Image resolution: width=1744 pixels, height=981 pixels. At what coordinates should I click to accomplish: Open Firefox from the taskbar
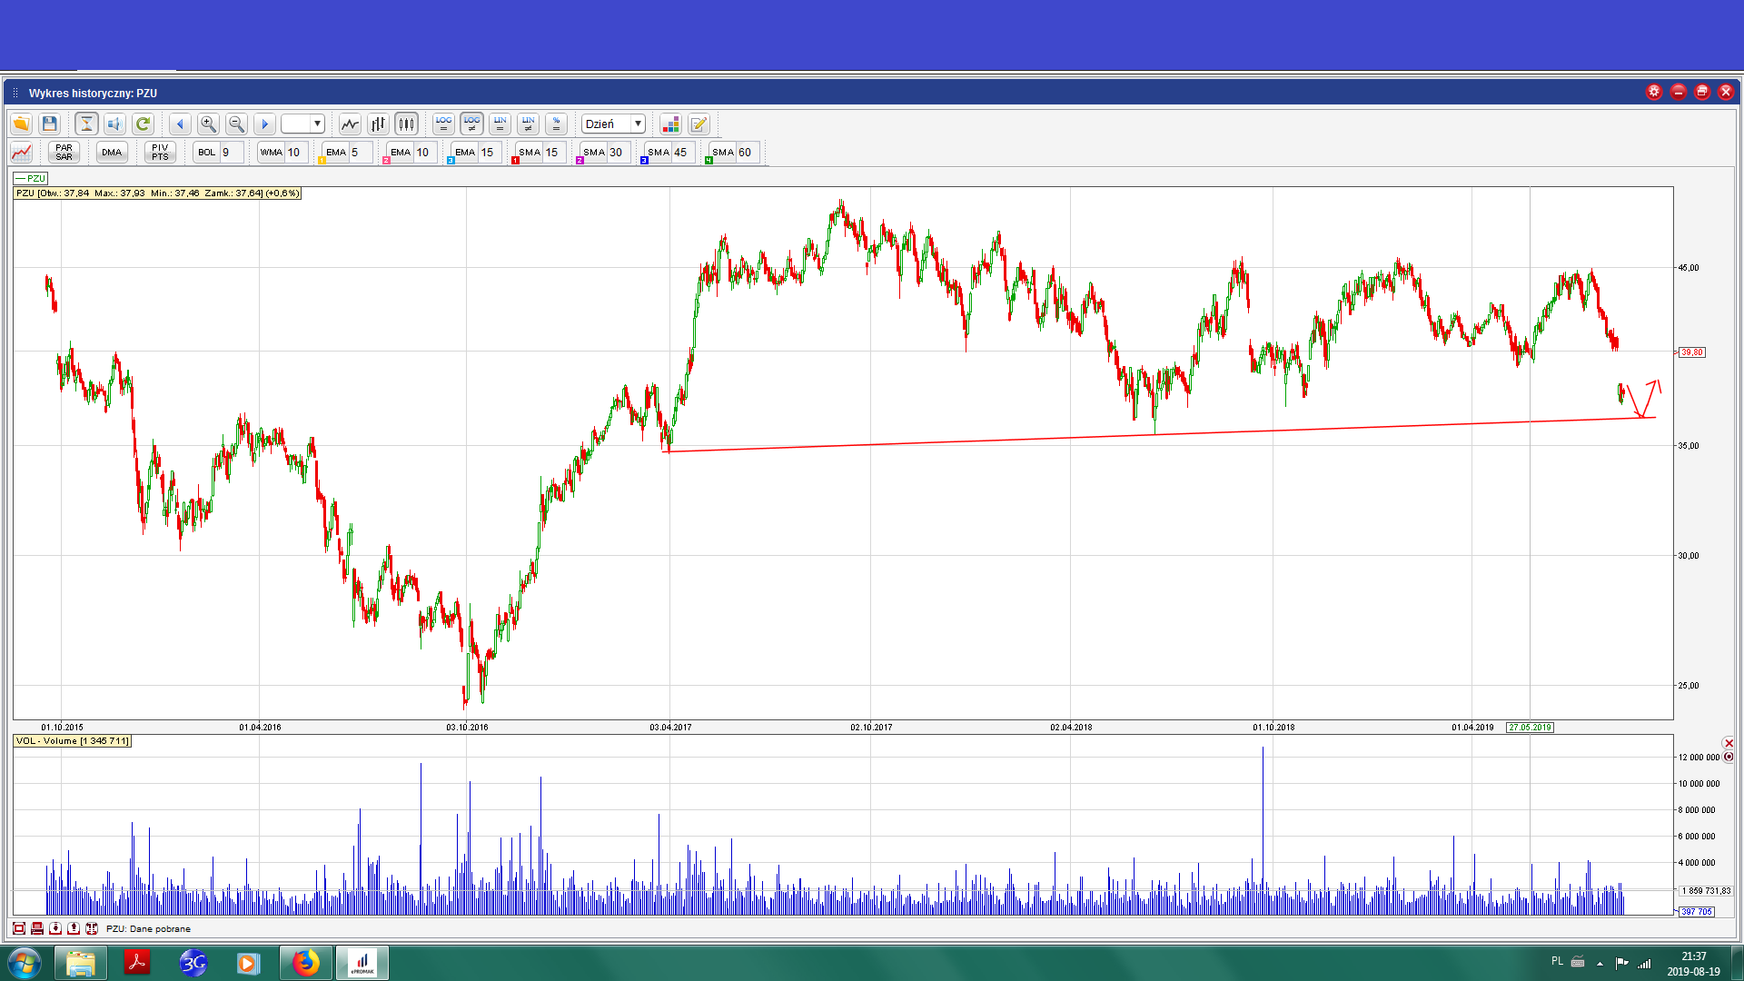pyautogui.click(x=306, y=963)
